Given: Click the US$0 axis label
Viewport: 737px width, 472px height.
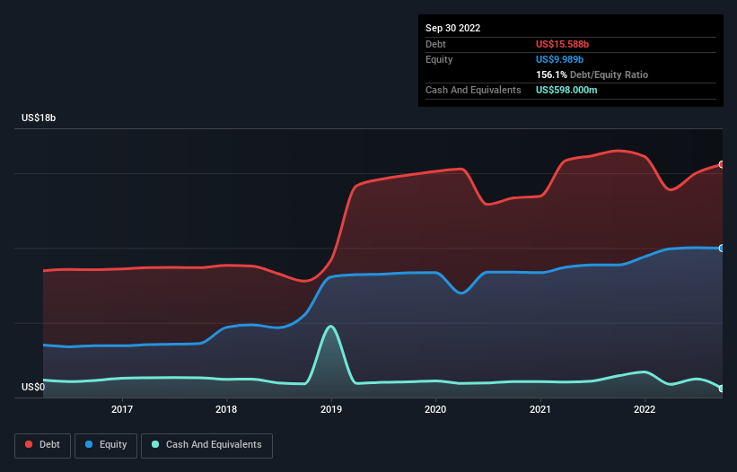Looking at the screenshot, I should point(33,387).
